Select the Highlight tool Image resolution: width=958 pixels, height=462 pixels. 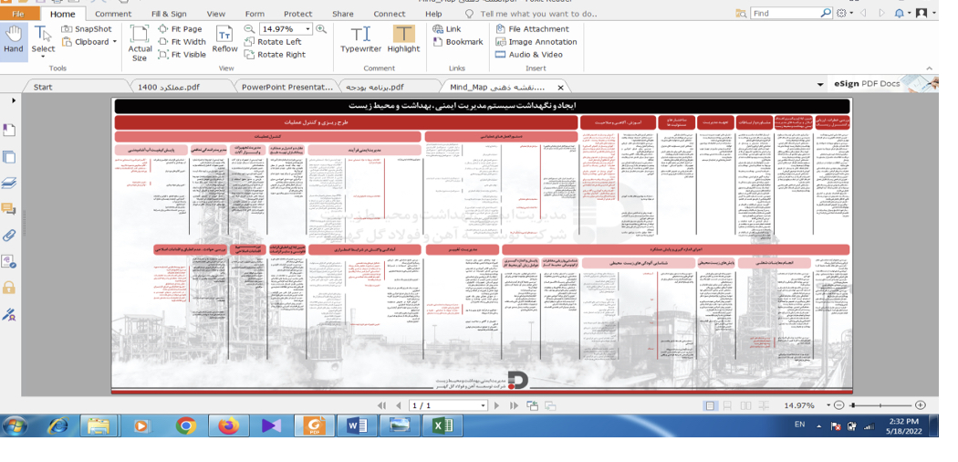pyautogui.click(x=403, y=40)
